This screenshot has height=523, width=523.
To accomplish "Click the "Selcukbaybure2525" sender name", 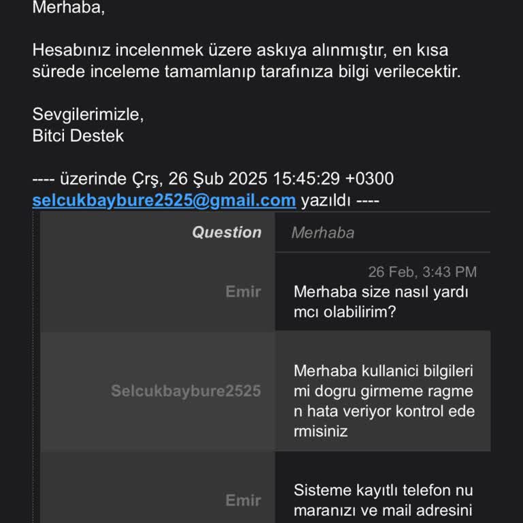I will pyautogui.click(x=185, y=391).
